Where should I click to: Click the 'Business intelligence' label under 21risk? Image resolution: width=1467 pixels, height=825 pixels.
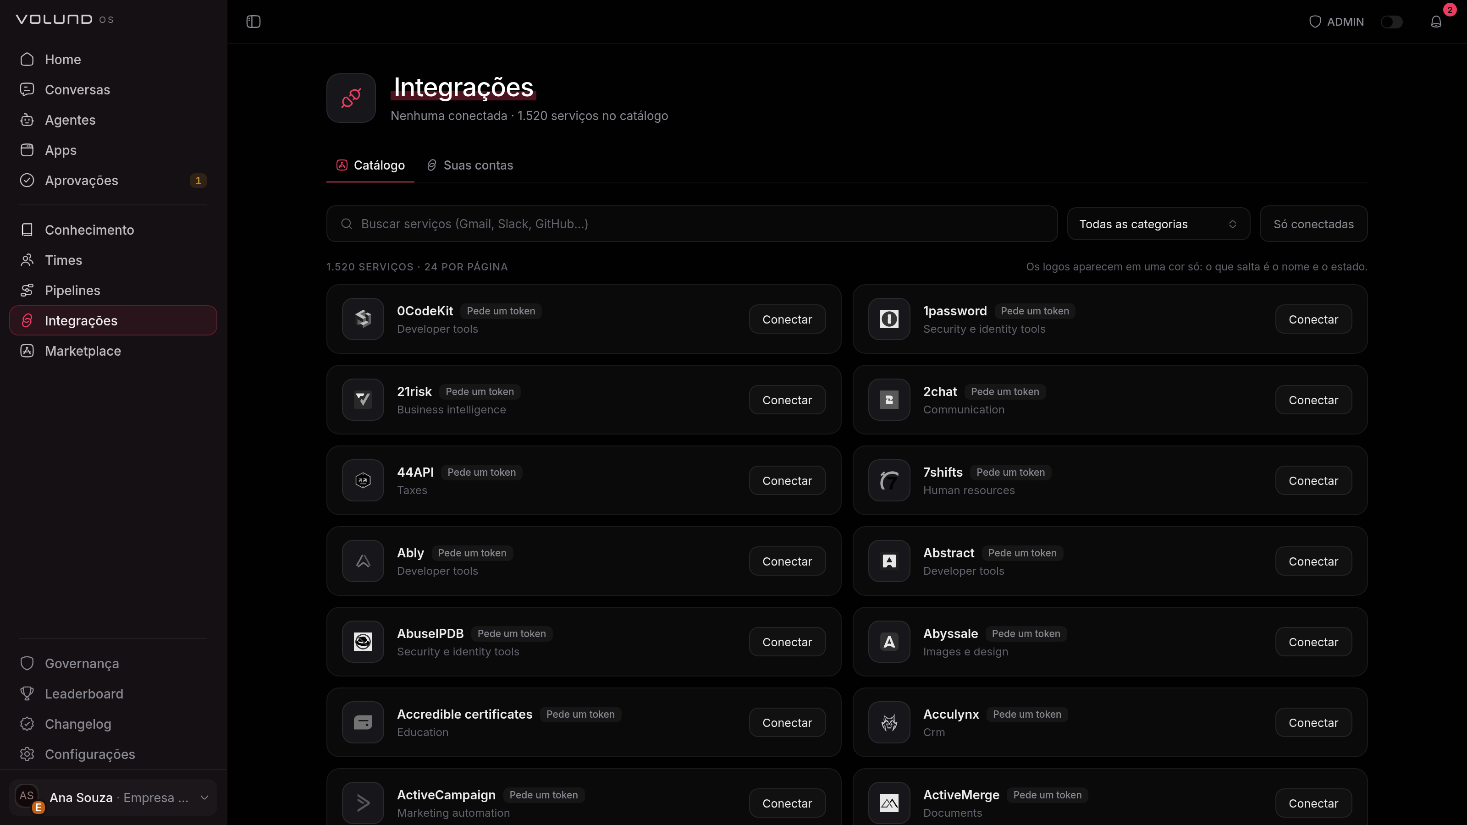pos(451,409)
